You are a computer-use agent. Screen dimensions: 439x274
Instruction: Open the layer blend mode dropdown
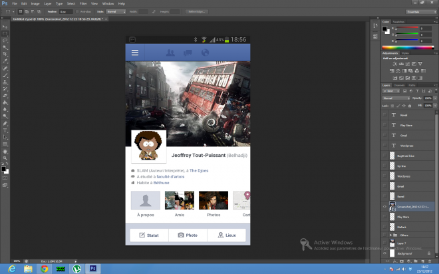click(x=396, y=98)
